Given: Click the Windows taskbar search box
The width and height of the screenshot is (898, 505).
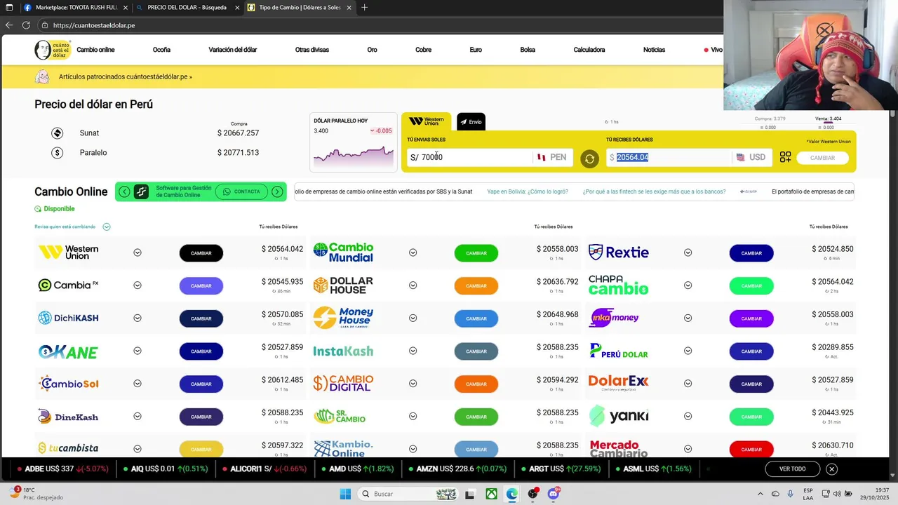Looking at the screenshot, I should 410,494.
